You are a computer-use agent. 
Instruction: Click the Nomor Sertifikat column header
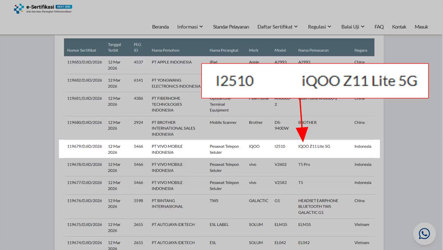click(82, 50)
